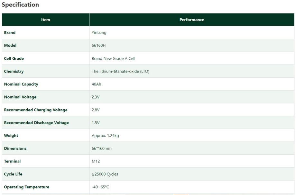The height and width of the screenshot is (195, 296).
Task: Select the 40Ah capacity value
Action: 96,84
